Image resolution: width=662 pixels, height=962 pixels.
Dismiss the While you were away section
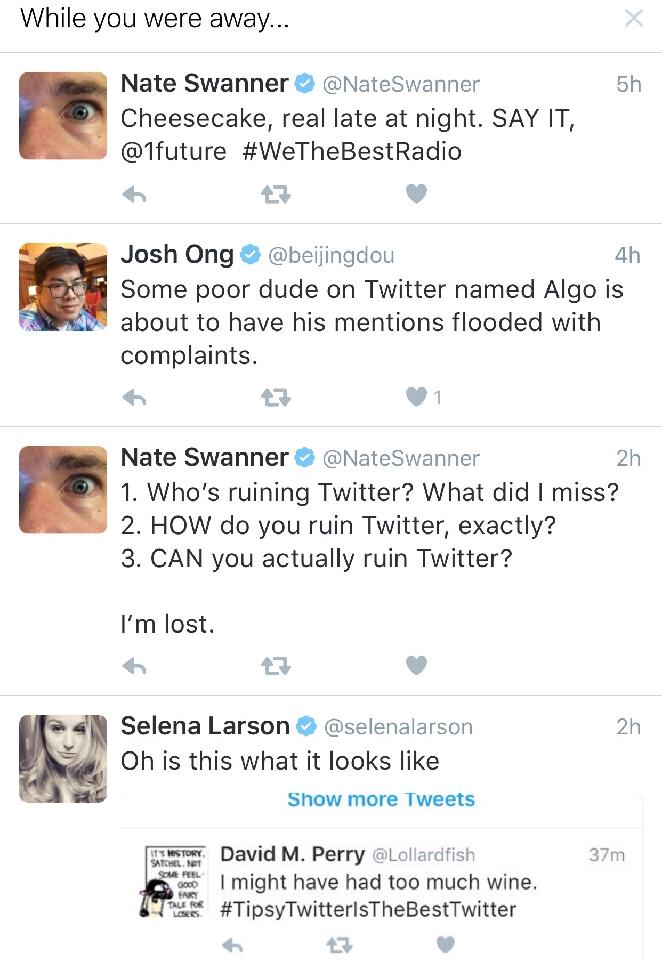point(634,19)
